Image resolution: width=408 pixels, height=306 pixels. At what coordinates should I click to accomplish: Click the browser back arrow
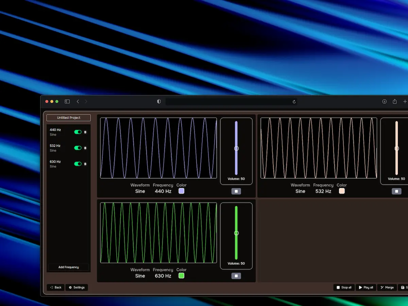78,101
